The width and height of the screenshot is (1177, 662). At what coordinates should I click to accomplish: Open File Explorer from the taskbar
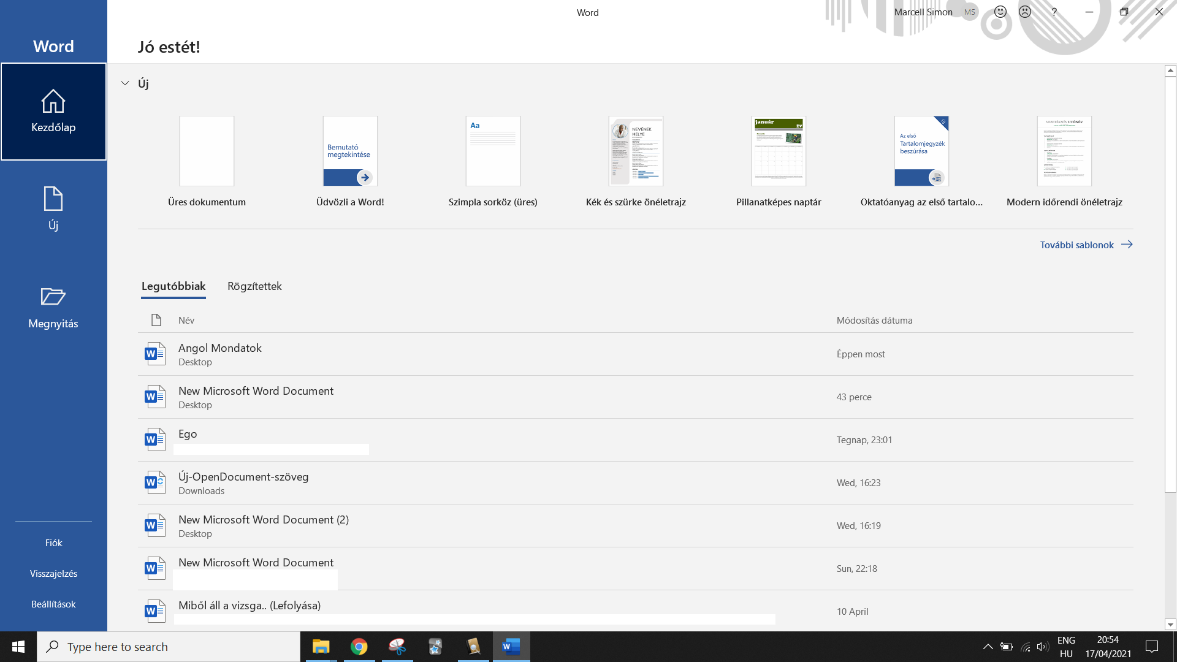(x=321, y=647)
